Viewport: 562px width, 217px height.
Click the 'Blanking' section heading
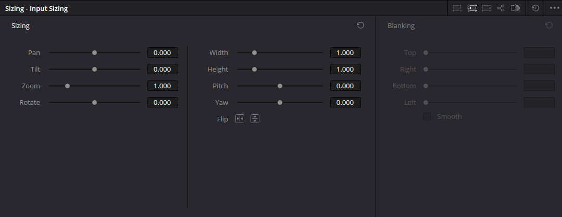pyautogui.click(x=401, y=26)
